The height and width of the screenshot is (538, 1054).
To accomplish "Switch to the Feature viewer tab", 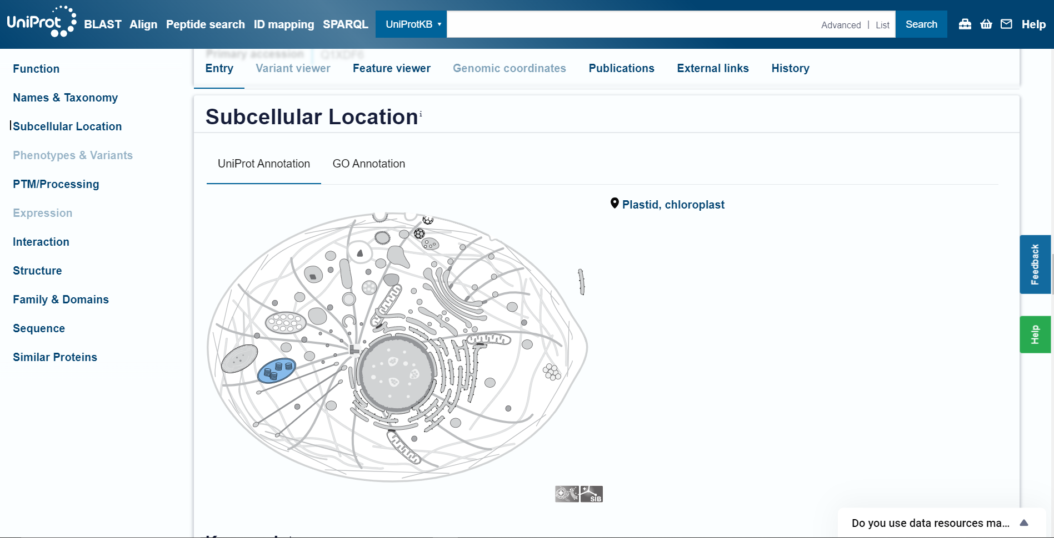I will pyautogui.click(x=392, y=68).
